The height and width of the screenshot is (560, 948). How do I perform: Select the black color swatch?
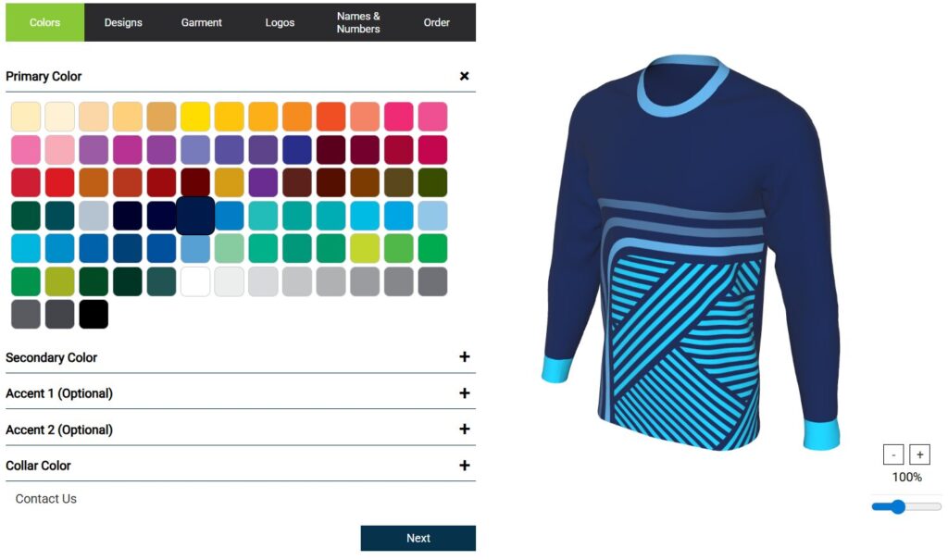[94, 315]
